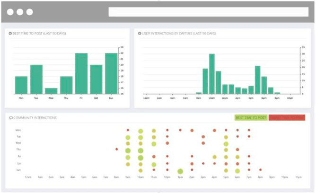Focus the browser address bar

209,12
